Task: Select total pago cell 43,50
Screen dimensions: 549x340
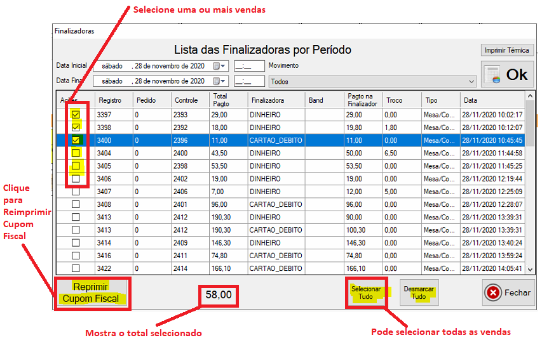Action: click(228, 153)
